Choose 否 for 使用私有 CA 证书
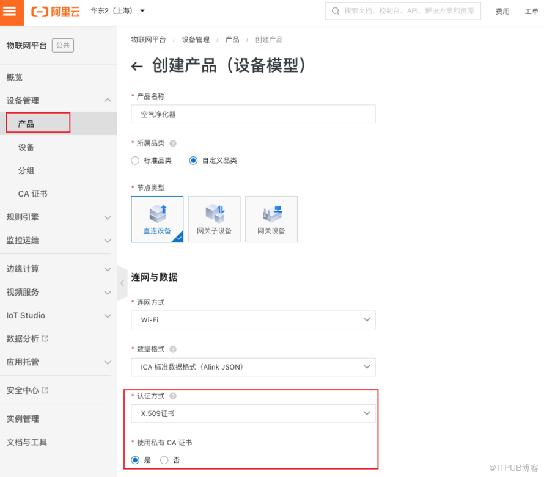The image size is (544, 477). (164, 460)
